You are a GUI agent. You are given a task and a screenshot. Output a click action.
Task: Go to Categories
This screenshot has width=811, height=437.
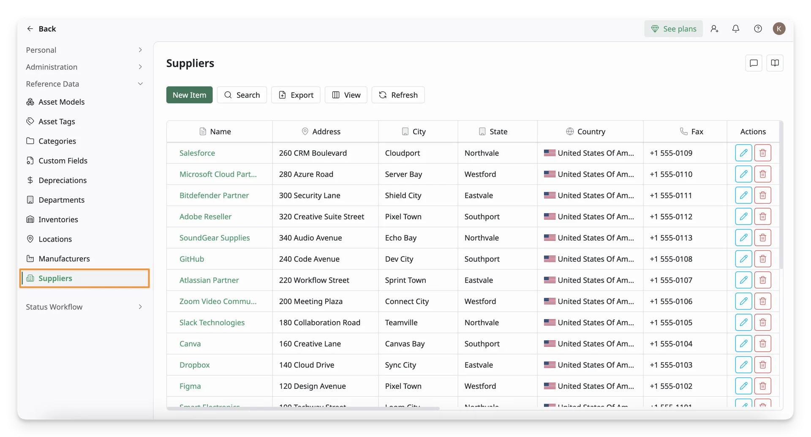[x=84, y=141]
